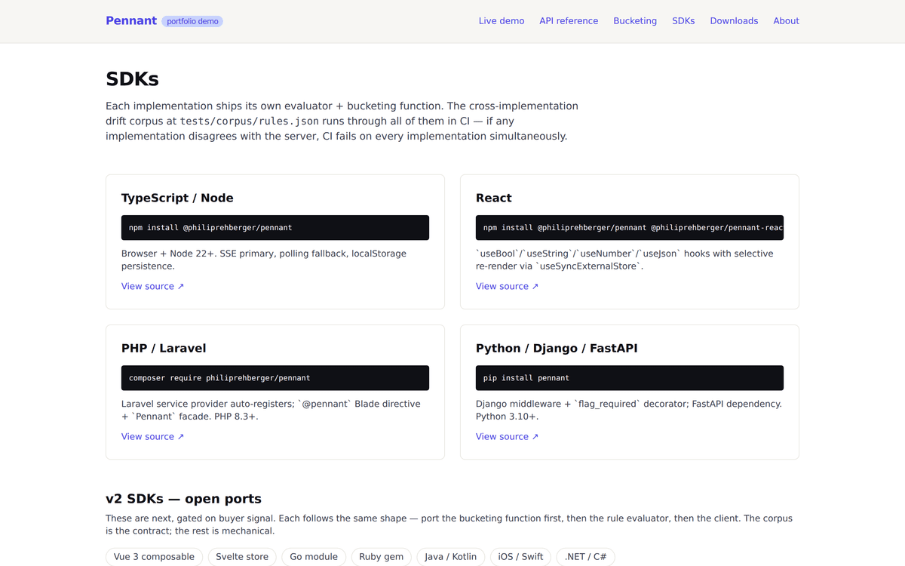Select the iOS / Swift chip
This screenshot has width=905, height=566.
click(x=521, y=557)
